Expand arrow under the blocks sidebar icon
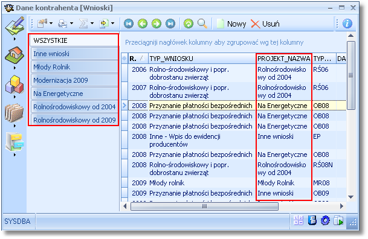Viewport: 368px width, 239px height. (15, 97)
